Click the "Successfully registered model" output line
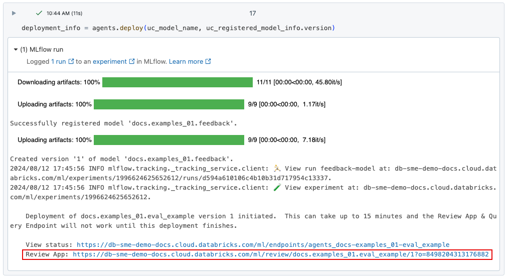506x278 pixels. point(123,123)
